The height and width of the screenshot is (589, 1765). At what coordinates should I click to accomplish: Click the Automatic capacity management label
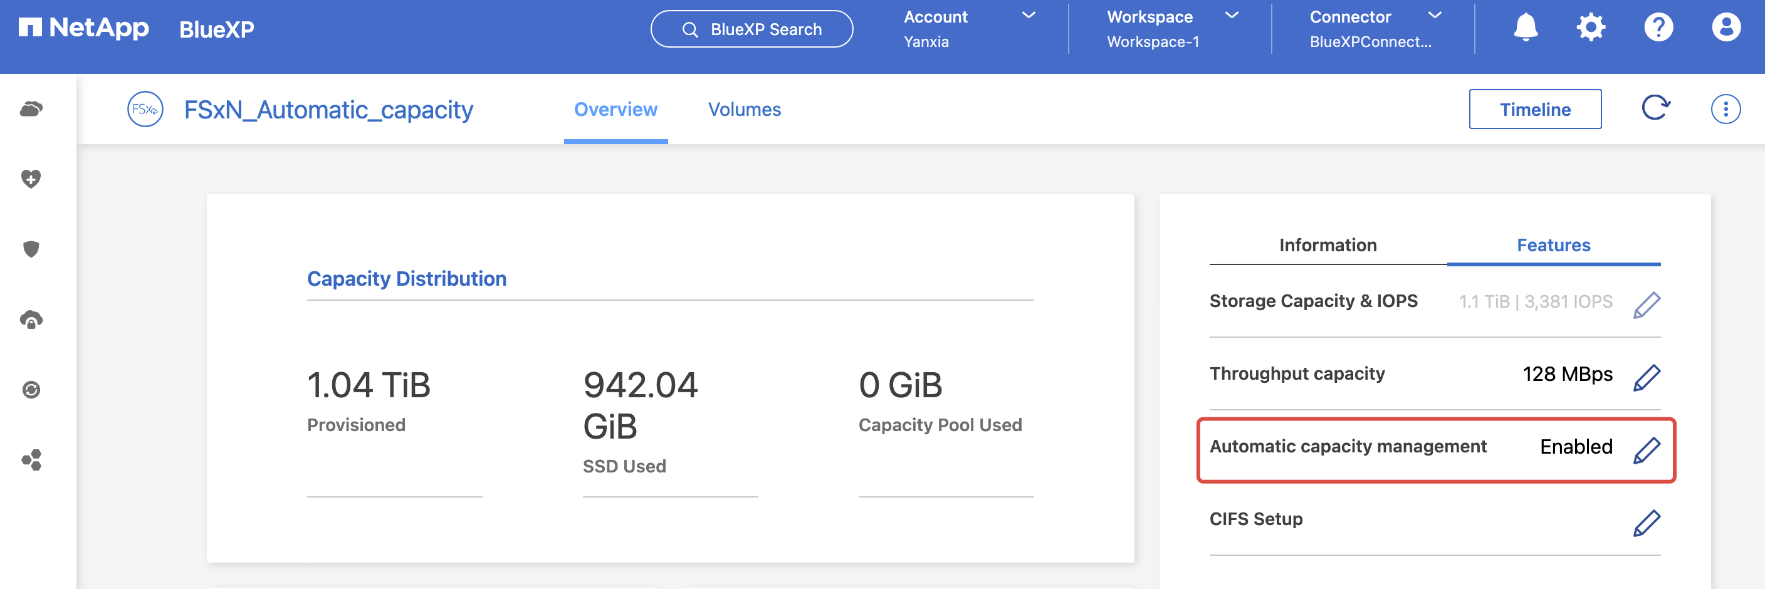(1348, 447)
